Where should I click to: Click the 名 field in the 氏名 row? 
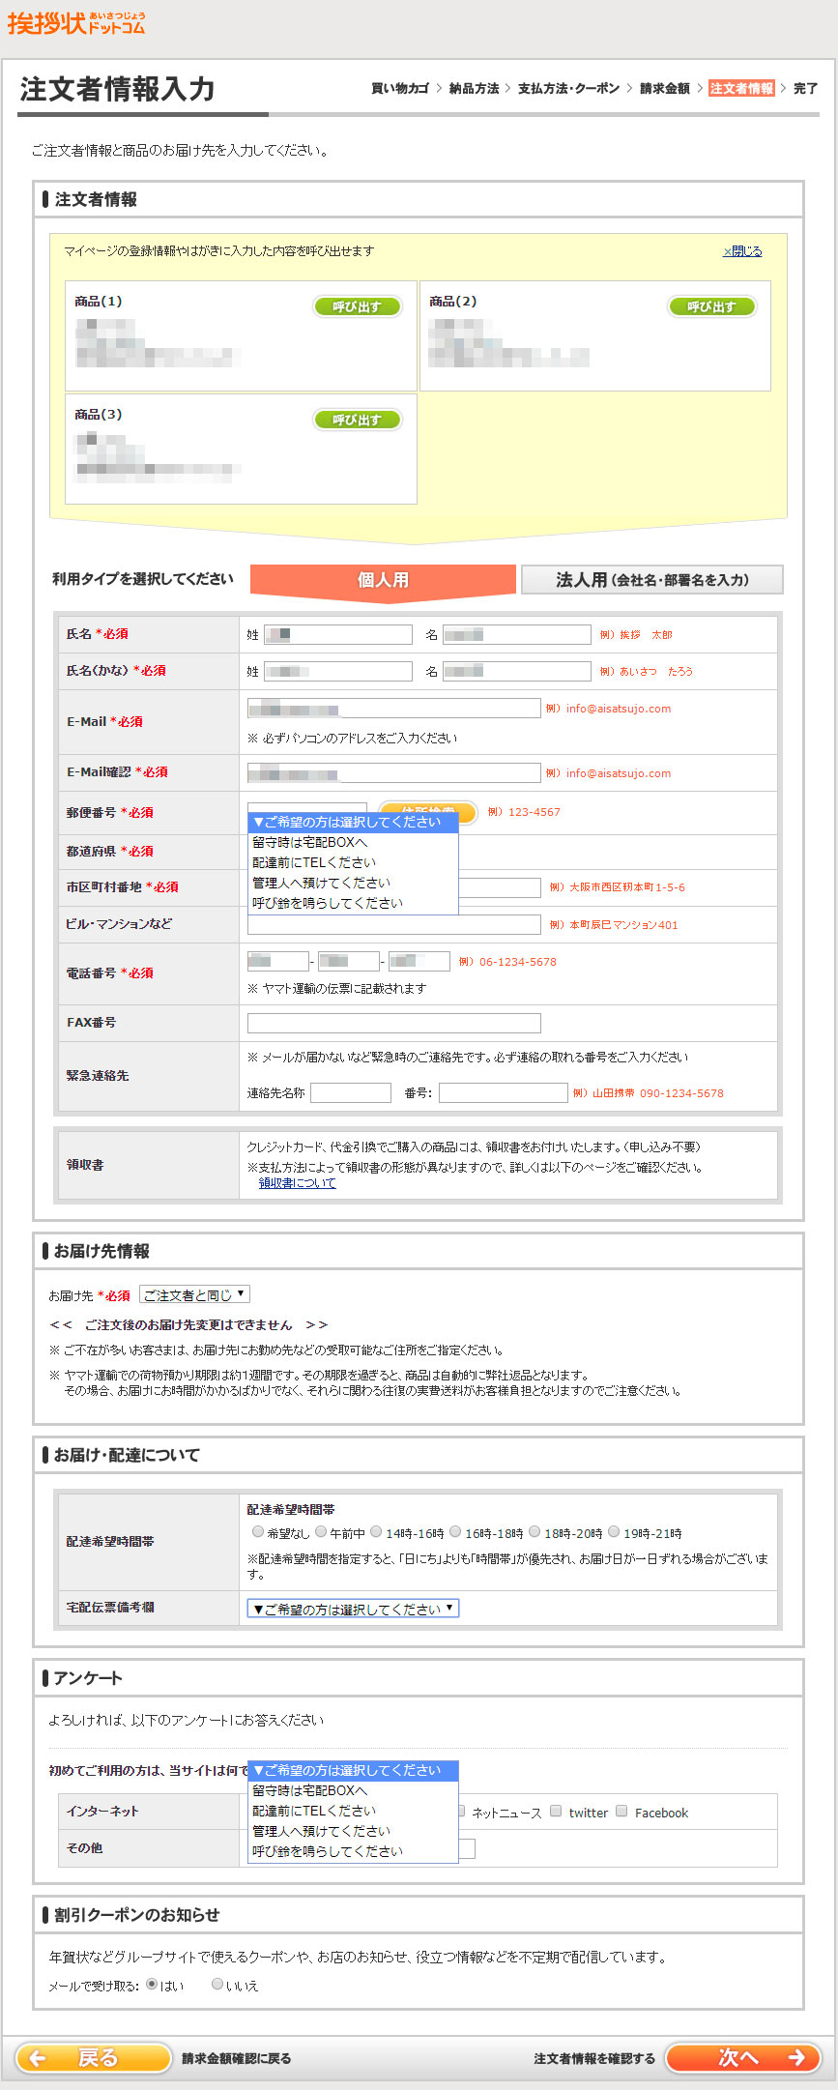pyautogui.click(x=517, y=634)
